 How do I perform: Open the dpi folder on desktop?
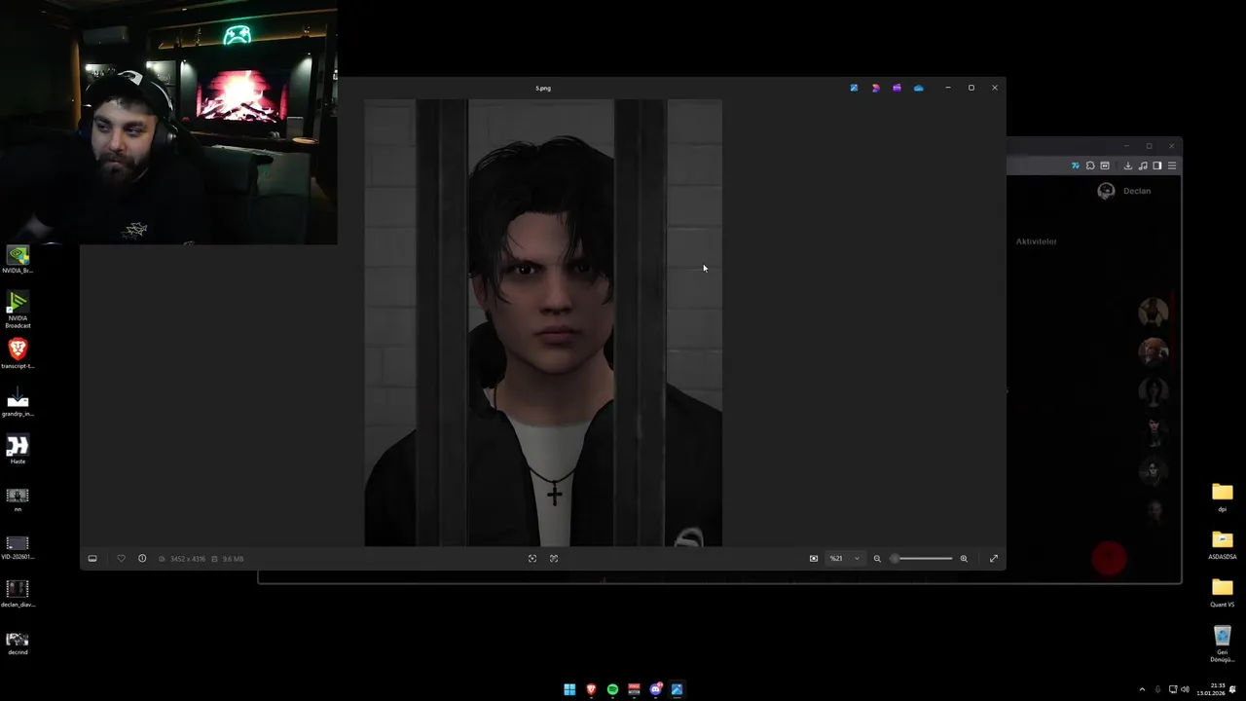pyautogui.click(x=1223, y=497)
